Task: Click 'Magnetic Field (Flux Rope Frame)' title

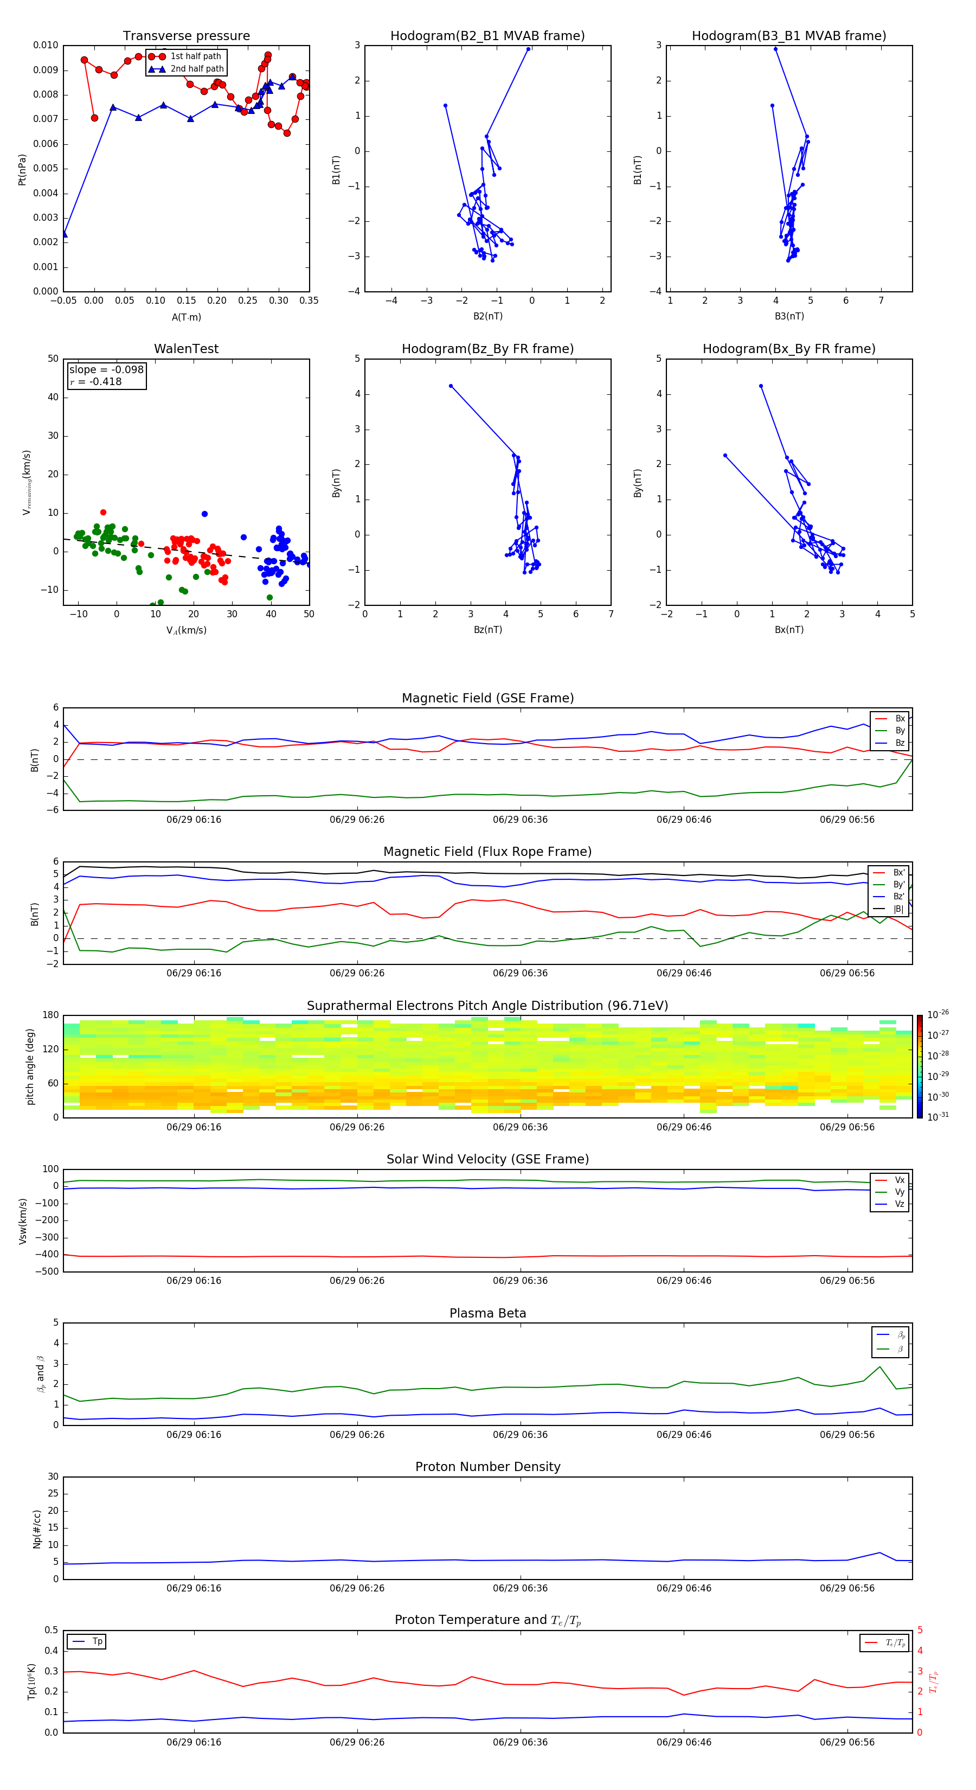Action: 487,852
